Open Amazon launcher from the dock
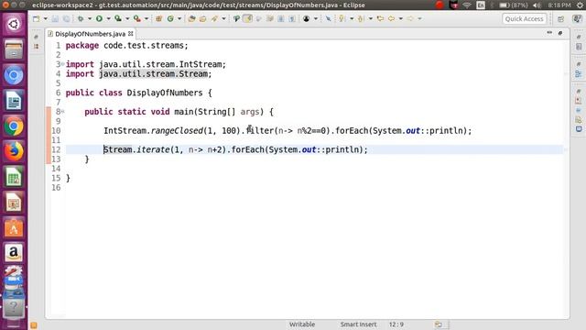 14,253
